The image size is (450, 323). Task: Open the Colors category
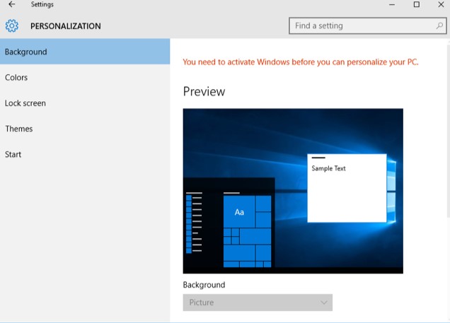click(x=85, y=77)
